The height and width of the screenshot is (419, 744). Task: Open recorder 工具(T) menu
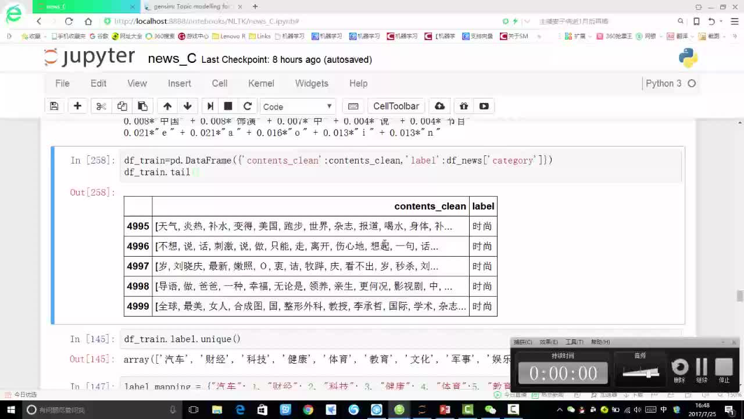[x=574, y=342]
